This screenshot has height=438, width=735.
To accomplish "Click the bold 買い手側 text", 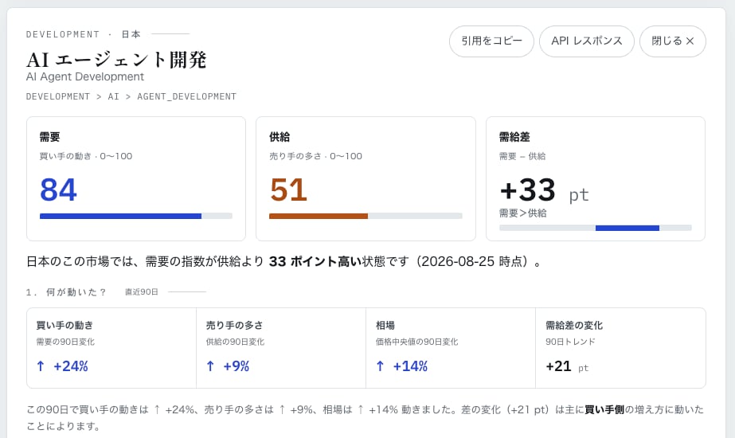I will pyautogui.click(x=604, y=409).
